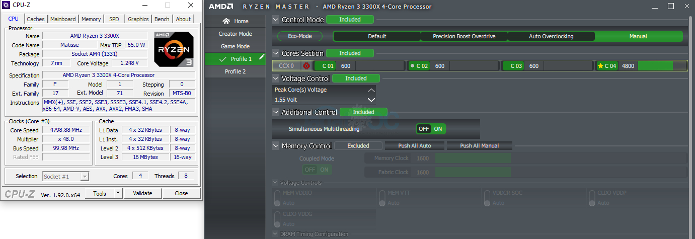
Task: Click the Ryzen 3 logo in CPU-Z
Action: [174, 49]
